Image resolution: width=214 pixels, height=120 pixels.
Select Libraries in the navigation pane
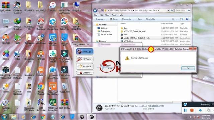103,41
